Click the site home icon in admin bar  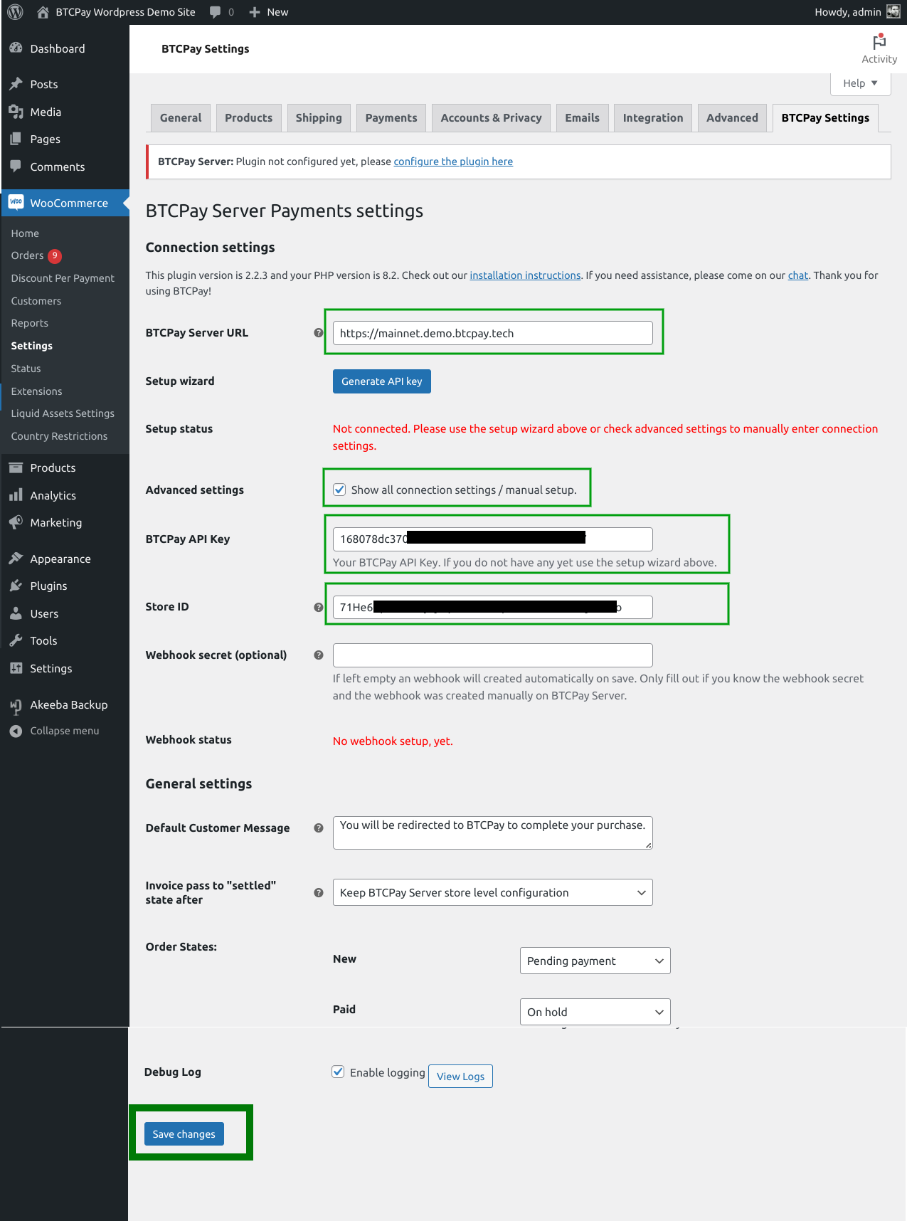pos(43,12)
